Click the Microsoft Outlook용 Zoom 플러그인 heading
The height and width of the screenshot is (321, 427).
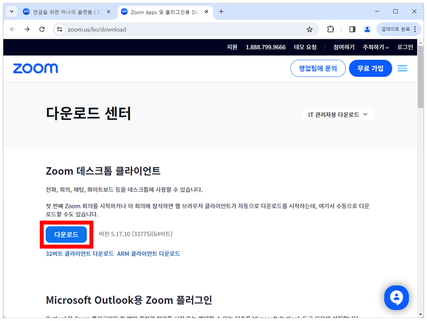(129, 300)
